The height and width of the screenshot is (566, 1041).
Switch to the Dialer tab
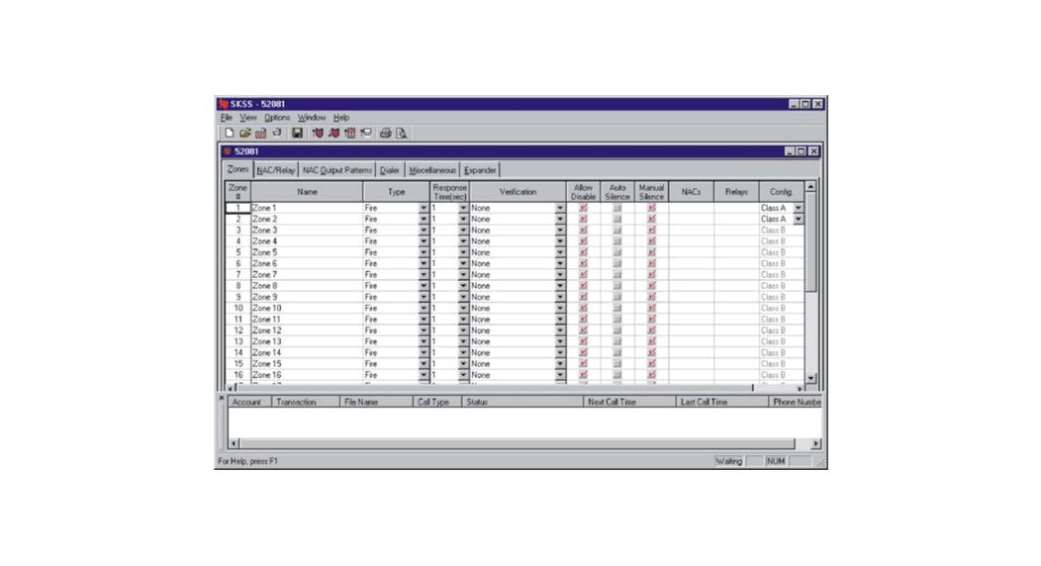(x=390, y=170)
